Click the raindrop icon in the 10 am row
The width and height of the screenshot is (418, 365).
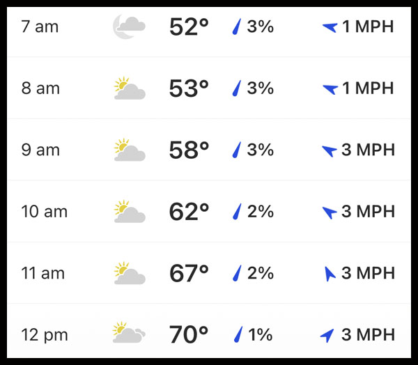(237, 211)
